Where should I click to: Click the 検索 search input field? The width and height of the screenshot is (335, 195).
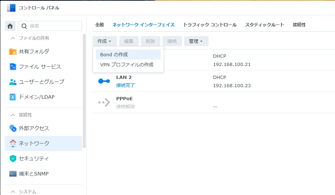50,26
